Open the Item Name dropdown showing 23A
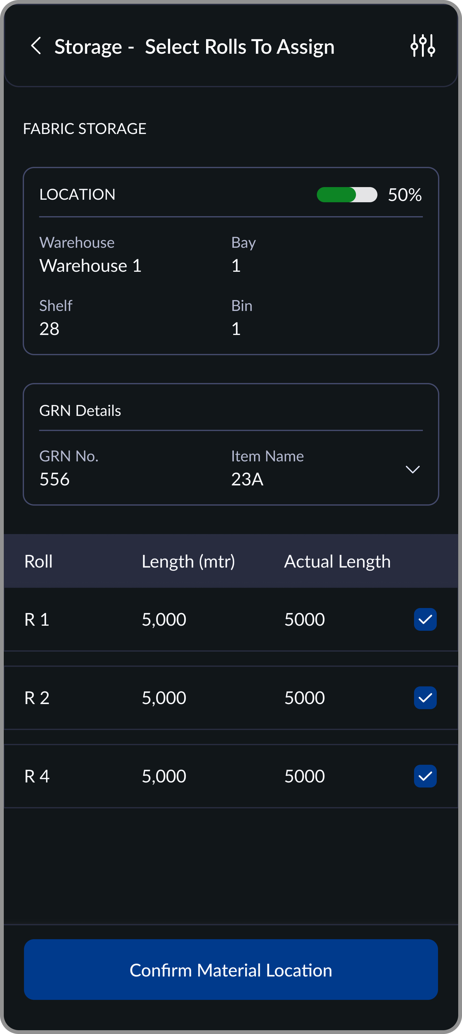This screenshot has height=1034, width=462. pyautogui.click(x=413, y=469)
